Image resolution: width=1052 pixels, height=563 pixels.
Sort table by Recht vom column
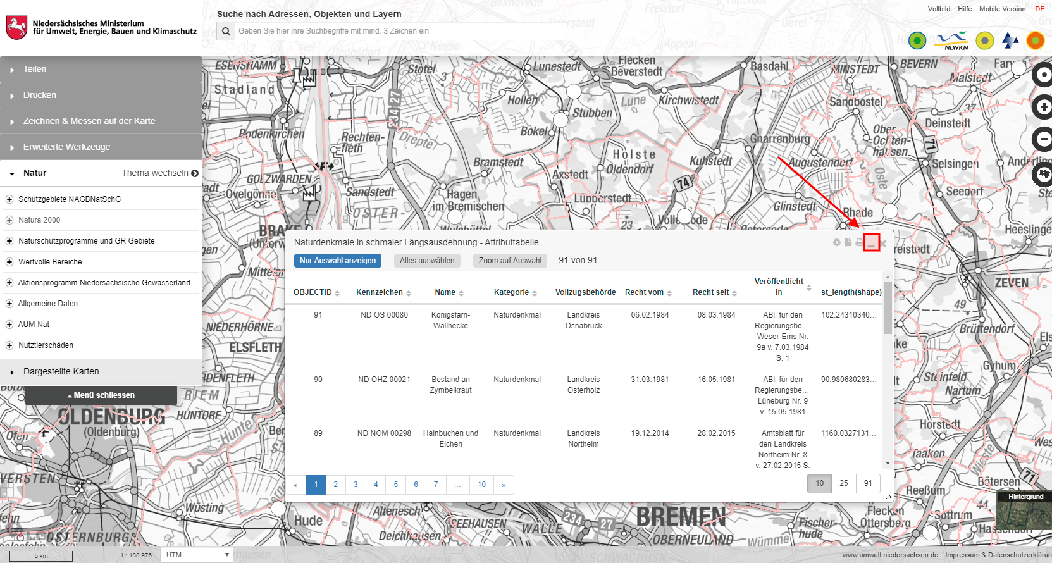669,293
